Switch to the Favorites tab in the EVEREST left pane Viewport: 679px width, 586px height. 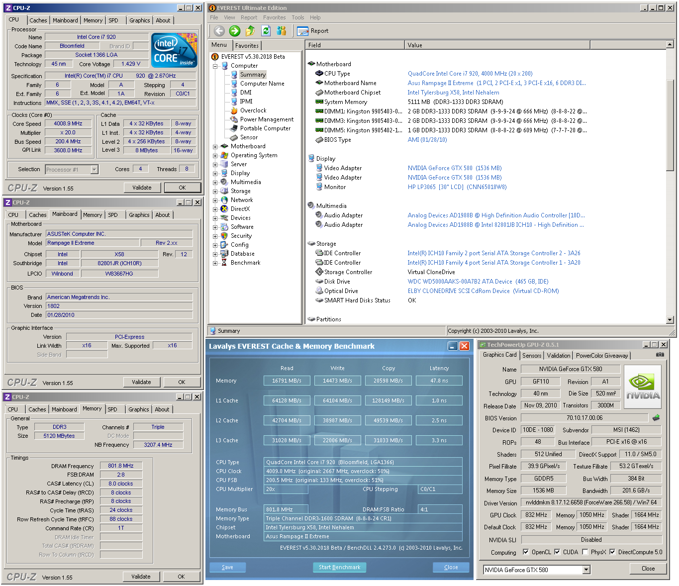coord(247,45)
